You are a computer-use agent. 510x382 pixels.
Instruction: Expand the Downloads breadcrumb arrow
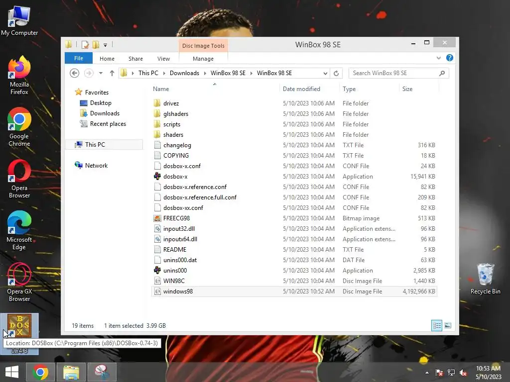click(205, 73)
